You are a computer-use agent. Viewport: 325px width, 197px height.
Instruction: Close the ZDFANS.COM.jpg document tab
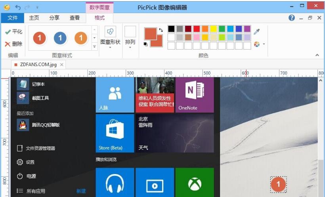point(61,65)
